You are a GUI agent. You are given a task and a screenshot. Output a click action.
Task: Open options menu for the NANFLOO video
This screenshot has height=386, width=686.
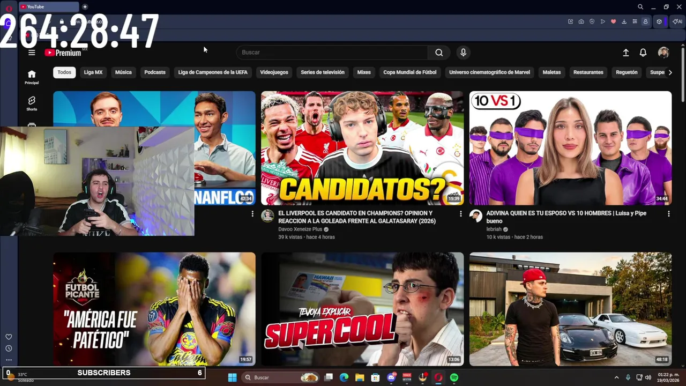click(x=252, y=214)
